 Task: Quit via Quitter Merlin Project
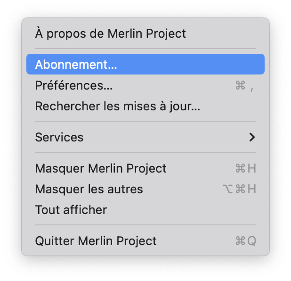(x=96, y=241)
